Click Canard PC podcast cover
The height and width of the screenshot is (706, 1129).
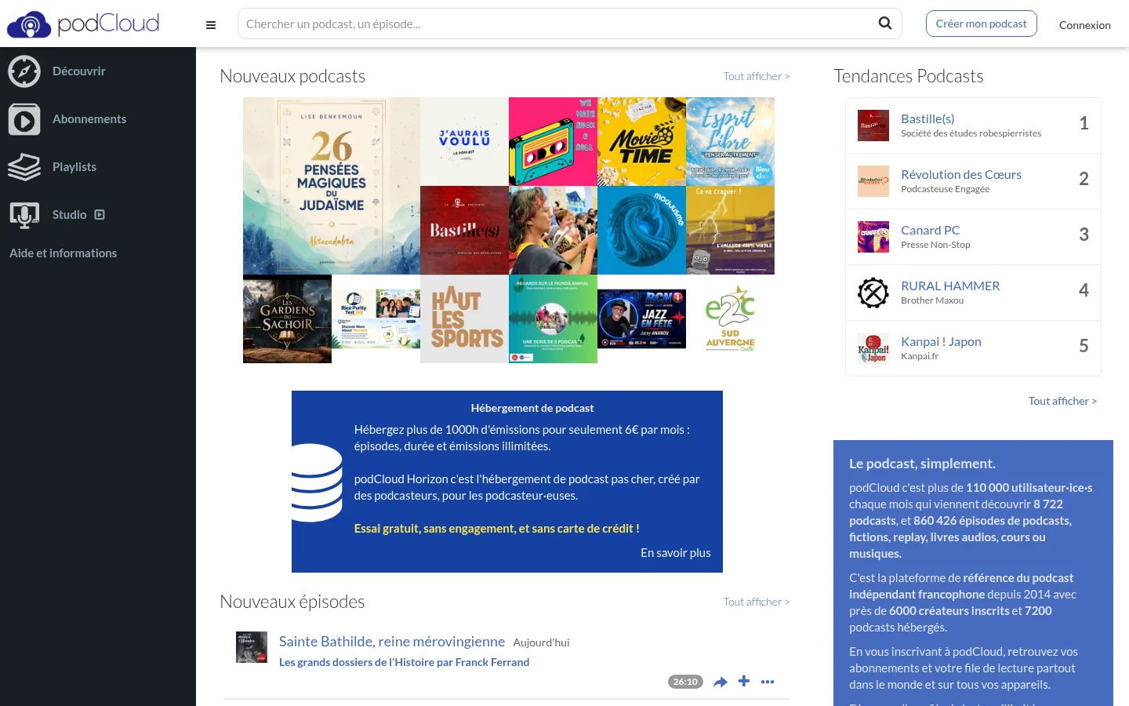873,237
